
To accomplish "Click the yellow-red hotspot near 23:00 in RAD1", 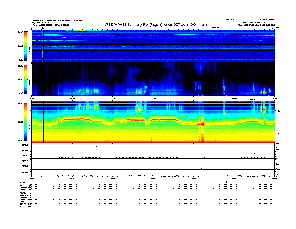I will (263, 92).
